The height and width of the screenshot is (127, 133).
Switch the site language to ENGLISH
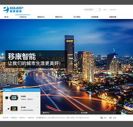[113, 10]
